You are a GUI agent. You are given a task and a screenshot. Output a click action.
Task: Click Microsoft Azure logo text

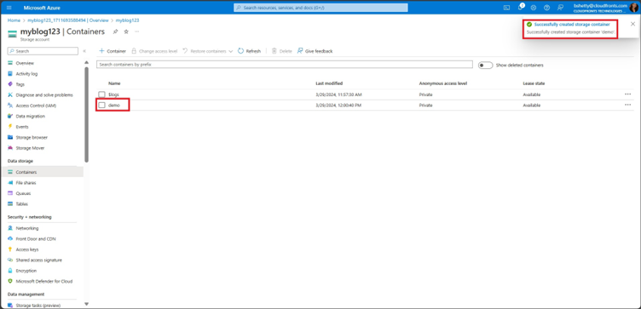click(42, 8)
